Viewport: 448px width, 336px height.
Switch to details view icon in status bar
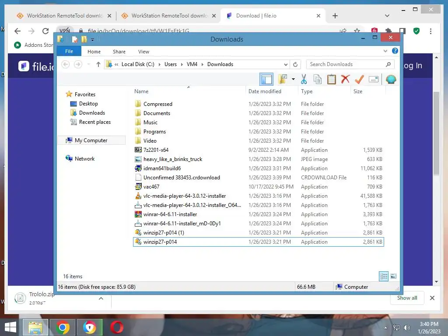coord(383,276)
